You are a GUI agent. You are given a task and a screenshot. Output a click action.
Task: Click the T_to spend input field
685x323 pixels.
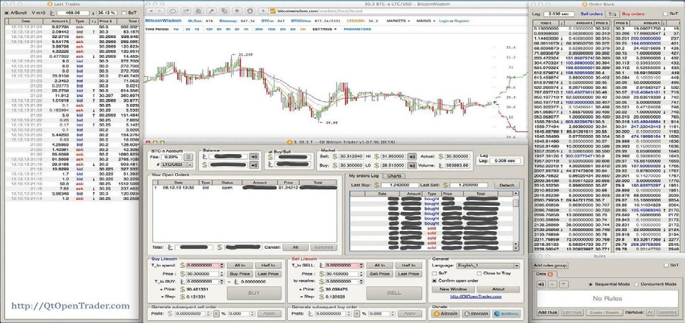tap(203, 265)
